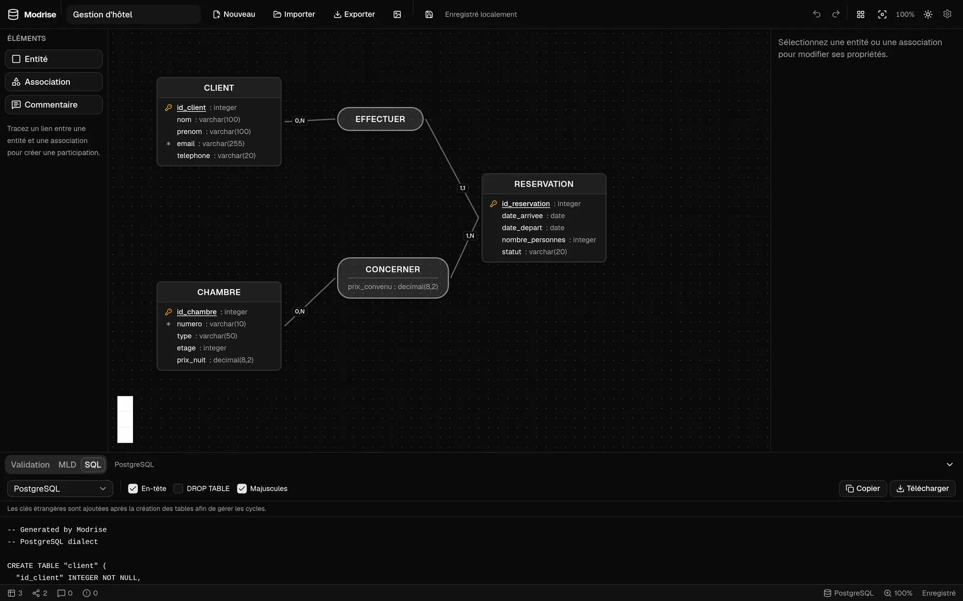Click the CREATE TABLE "client" SQL line
Viewport: 963px width, 601px height.
[x=57, y=566]
